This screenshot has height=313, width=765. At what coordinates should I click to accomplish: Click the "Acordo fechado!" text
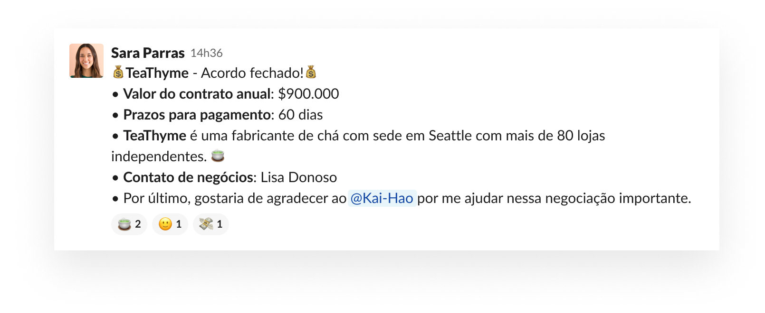[252, 73]
